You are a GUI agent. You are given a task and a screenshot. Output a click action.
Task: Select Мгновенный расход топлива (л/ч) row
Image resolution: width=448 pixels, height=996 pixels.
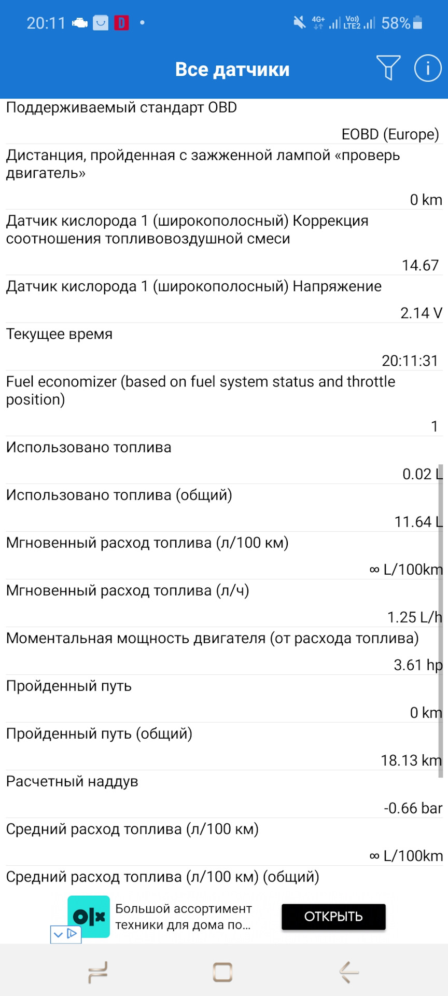[223, 603]
